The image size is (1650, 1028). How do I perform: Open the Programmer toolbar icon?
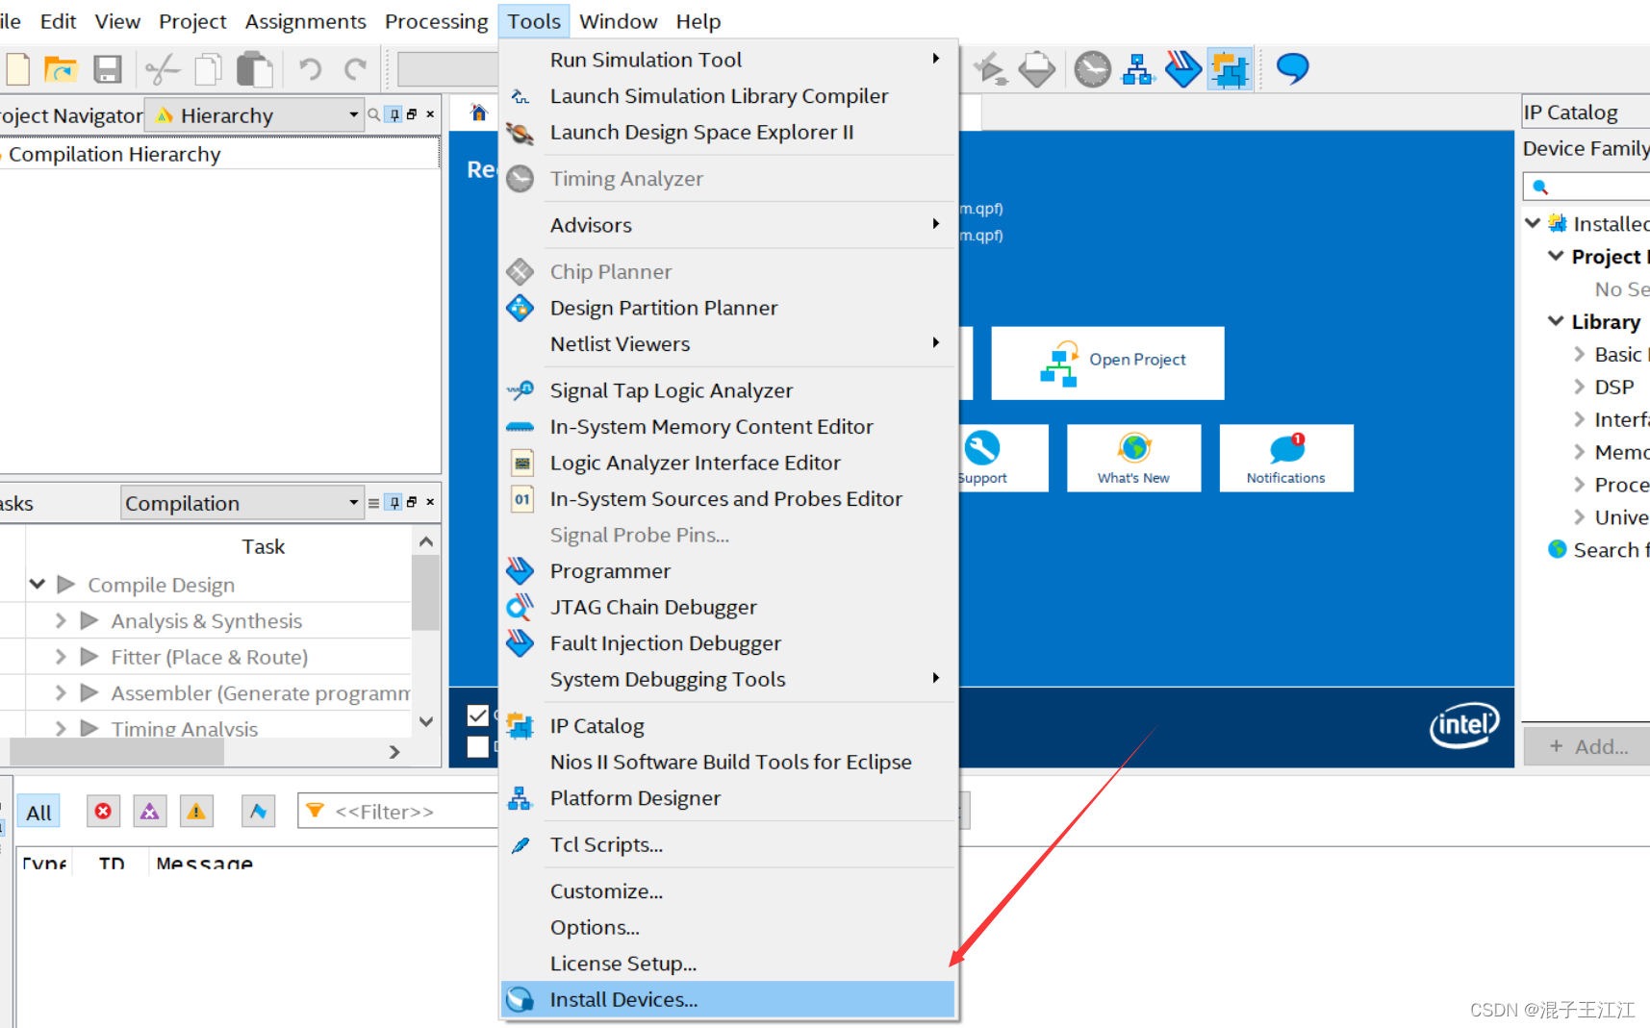point(1183,69)
